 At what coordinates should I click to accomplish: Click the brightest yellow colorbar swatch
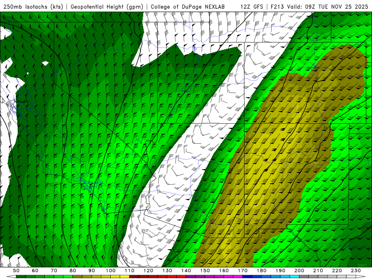pyautogui.click(x=125, y=276)
